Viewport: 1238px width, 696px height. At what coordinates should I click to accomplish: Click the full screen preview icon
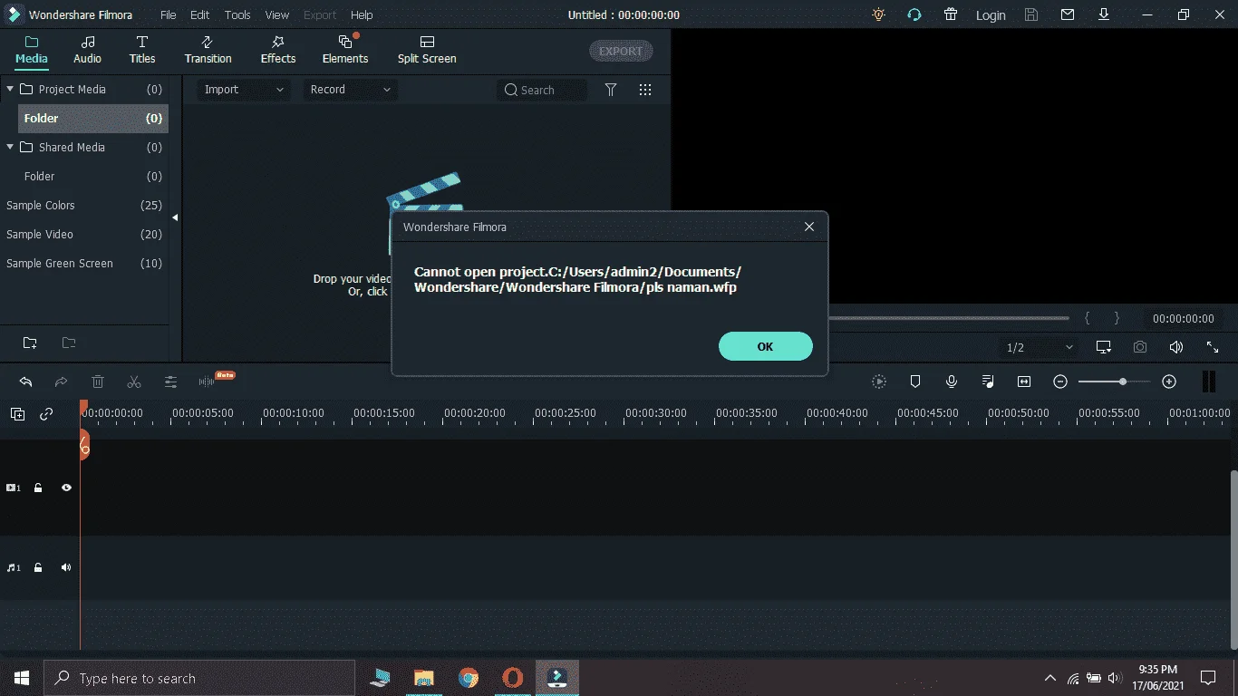[x=1213, y=347]
